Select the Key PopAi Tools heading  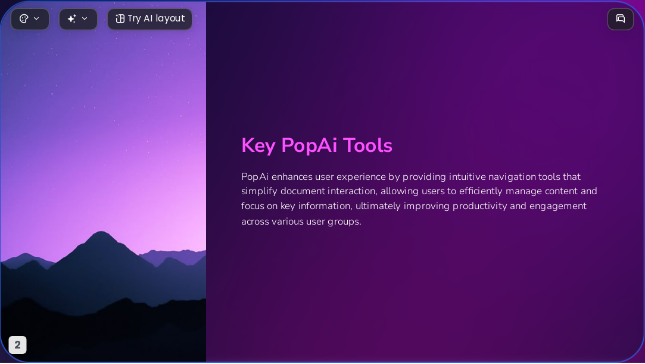click(317, 145)
